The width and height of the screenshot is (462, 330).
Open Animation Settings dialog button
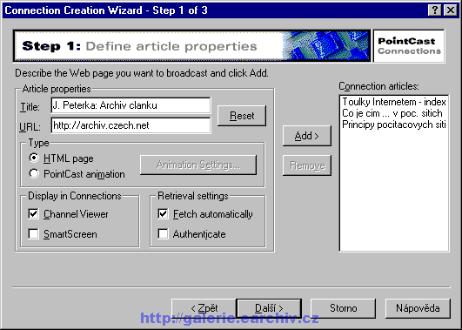198,165
